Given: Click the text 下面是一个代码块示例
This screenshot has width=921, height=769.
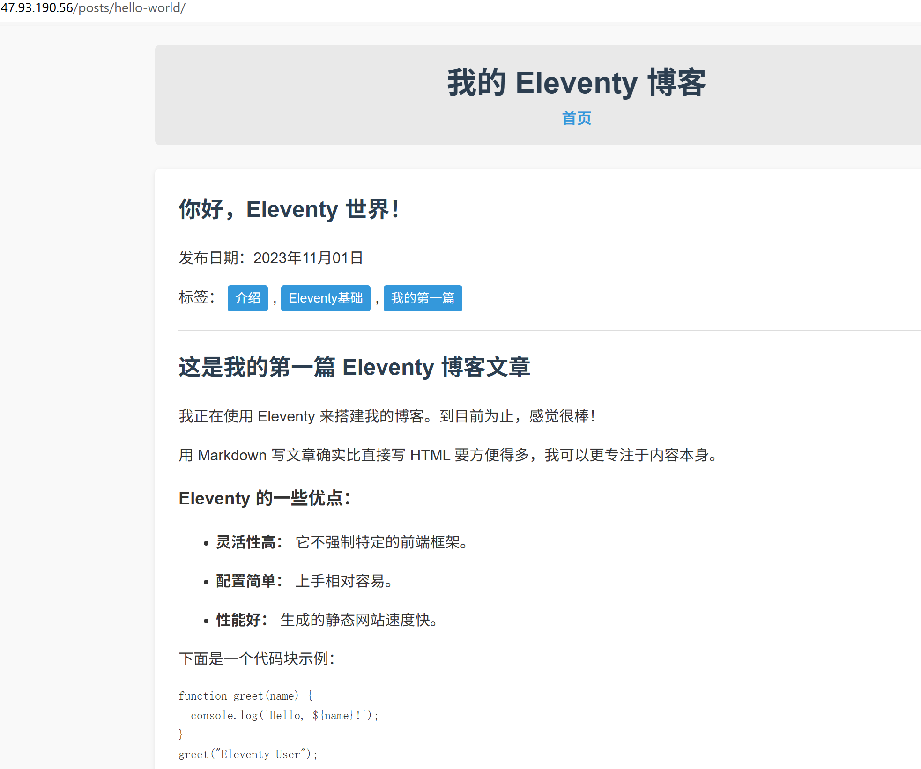Looking at the screenshot, I should pos(257,658).
